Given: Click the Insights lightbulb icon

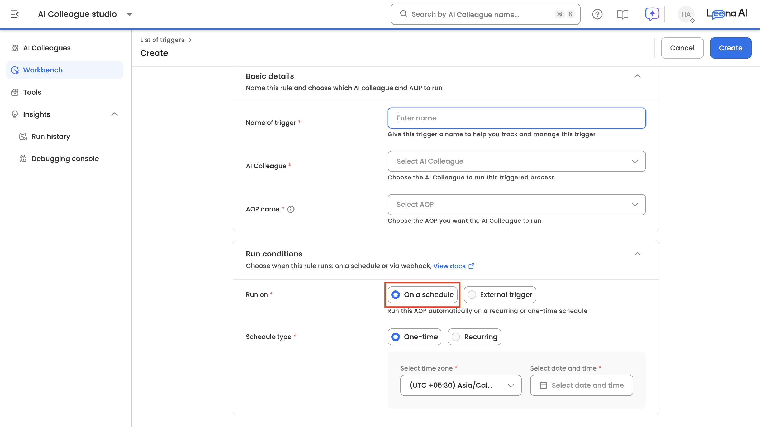Looking at the screenshot, I should click(x=15, y=114).
